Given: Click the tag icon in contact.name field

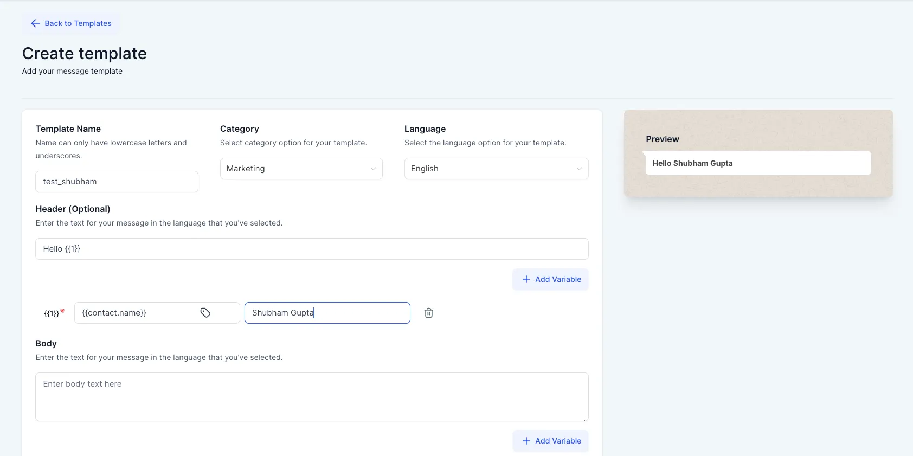Looking at the screenshot, I should (x=205, y=313).
